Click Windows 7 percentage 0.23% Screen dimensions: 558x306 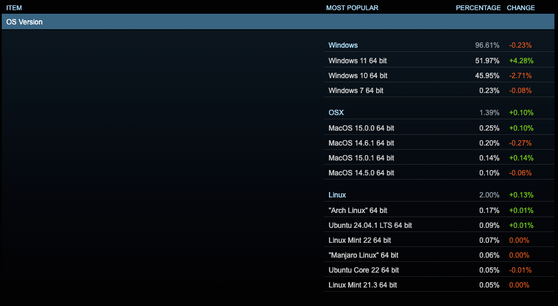[489, 91]
